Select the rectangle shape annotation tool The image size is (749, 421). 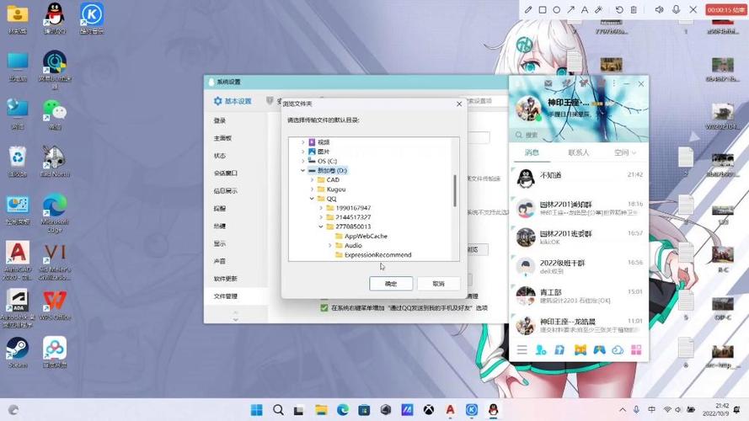click(x=543, y=9)
